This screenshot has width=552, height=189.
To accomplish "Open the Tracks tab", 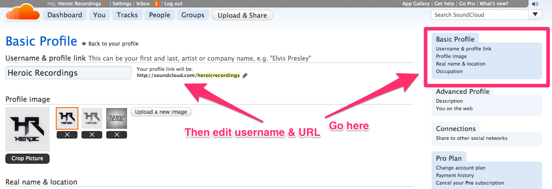I will tap(127, 15).
